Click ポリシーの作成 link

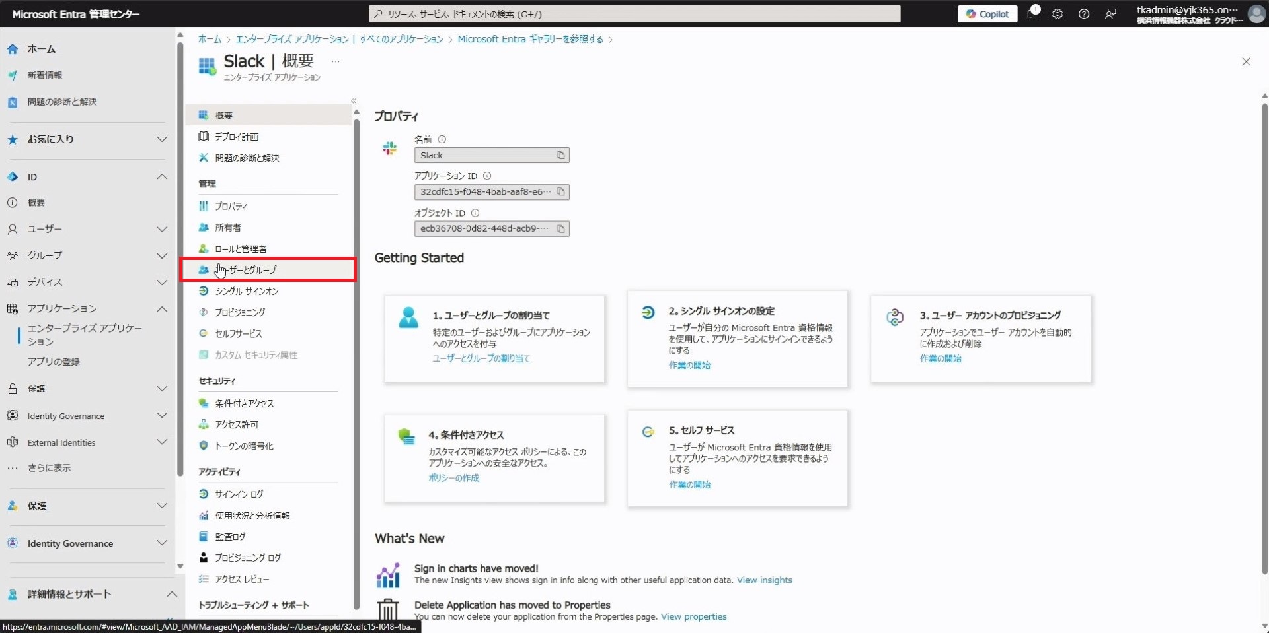pos(453,478)
